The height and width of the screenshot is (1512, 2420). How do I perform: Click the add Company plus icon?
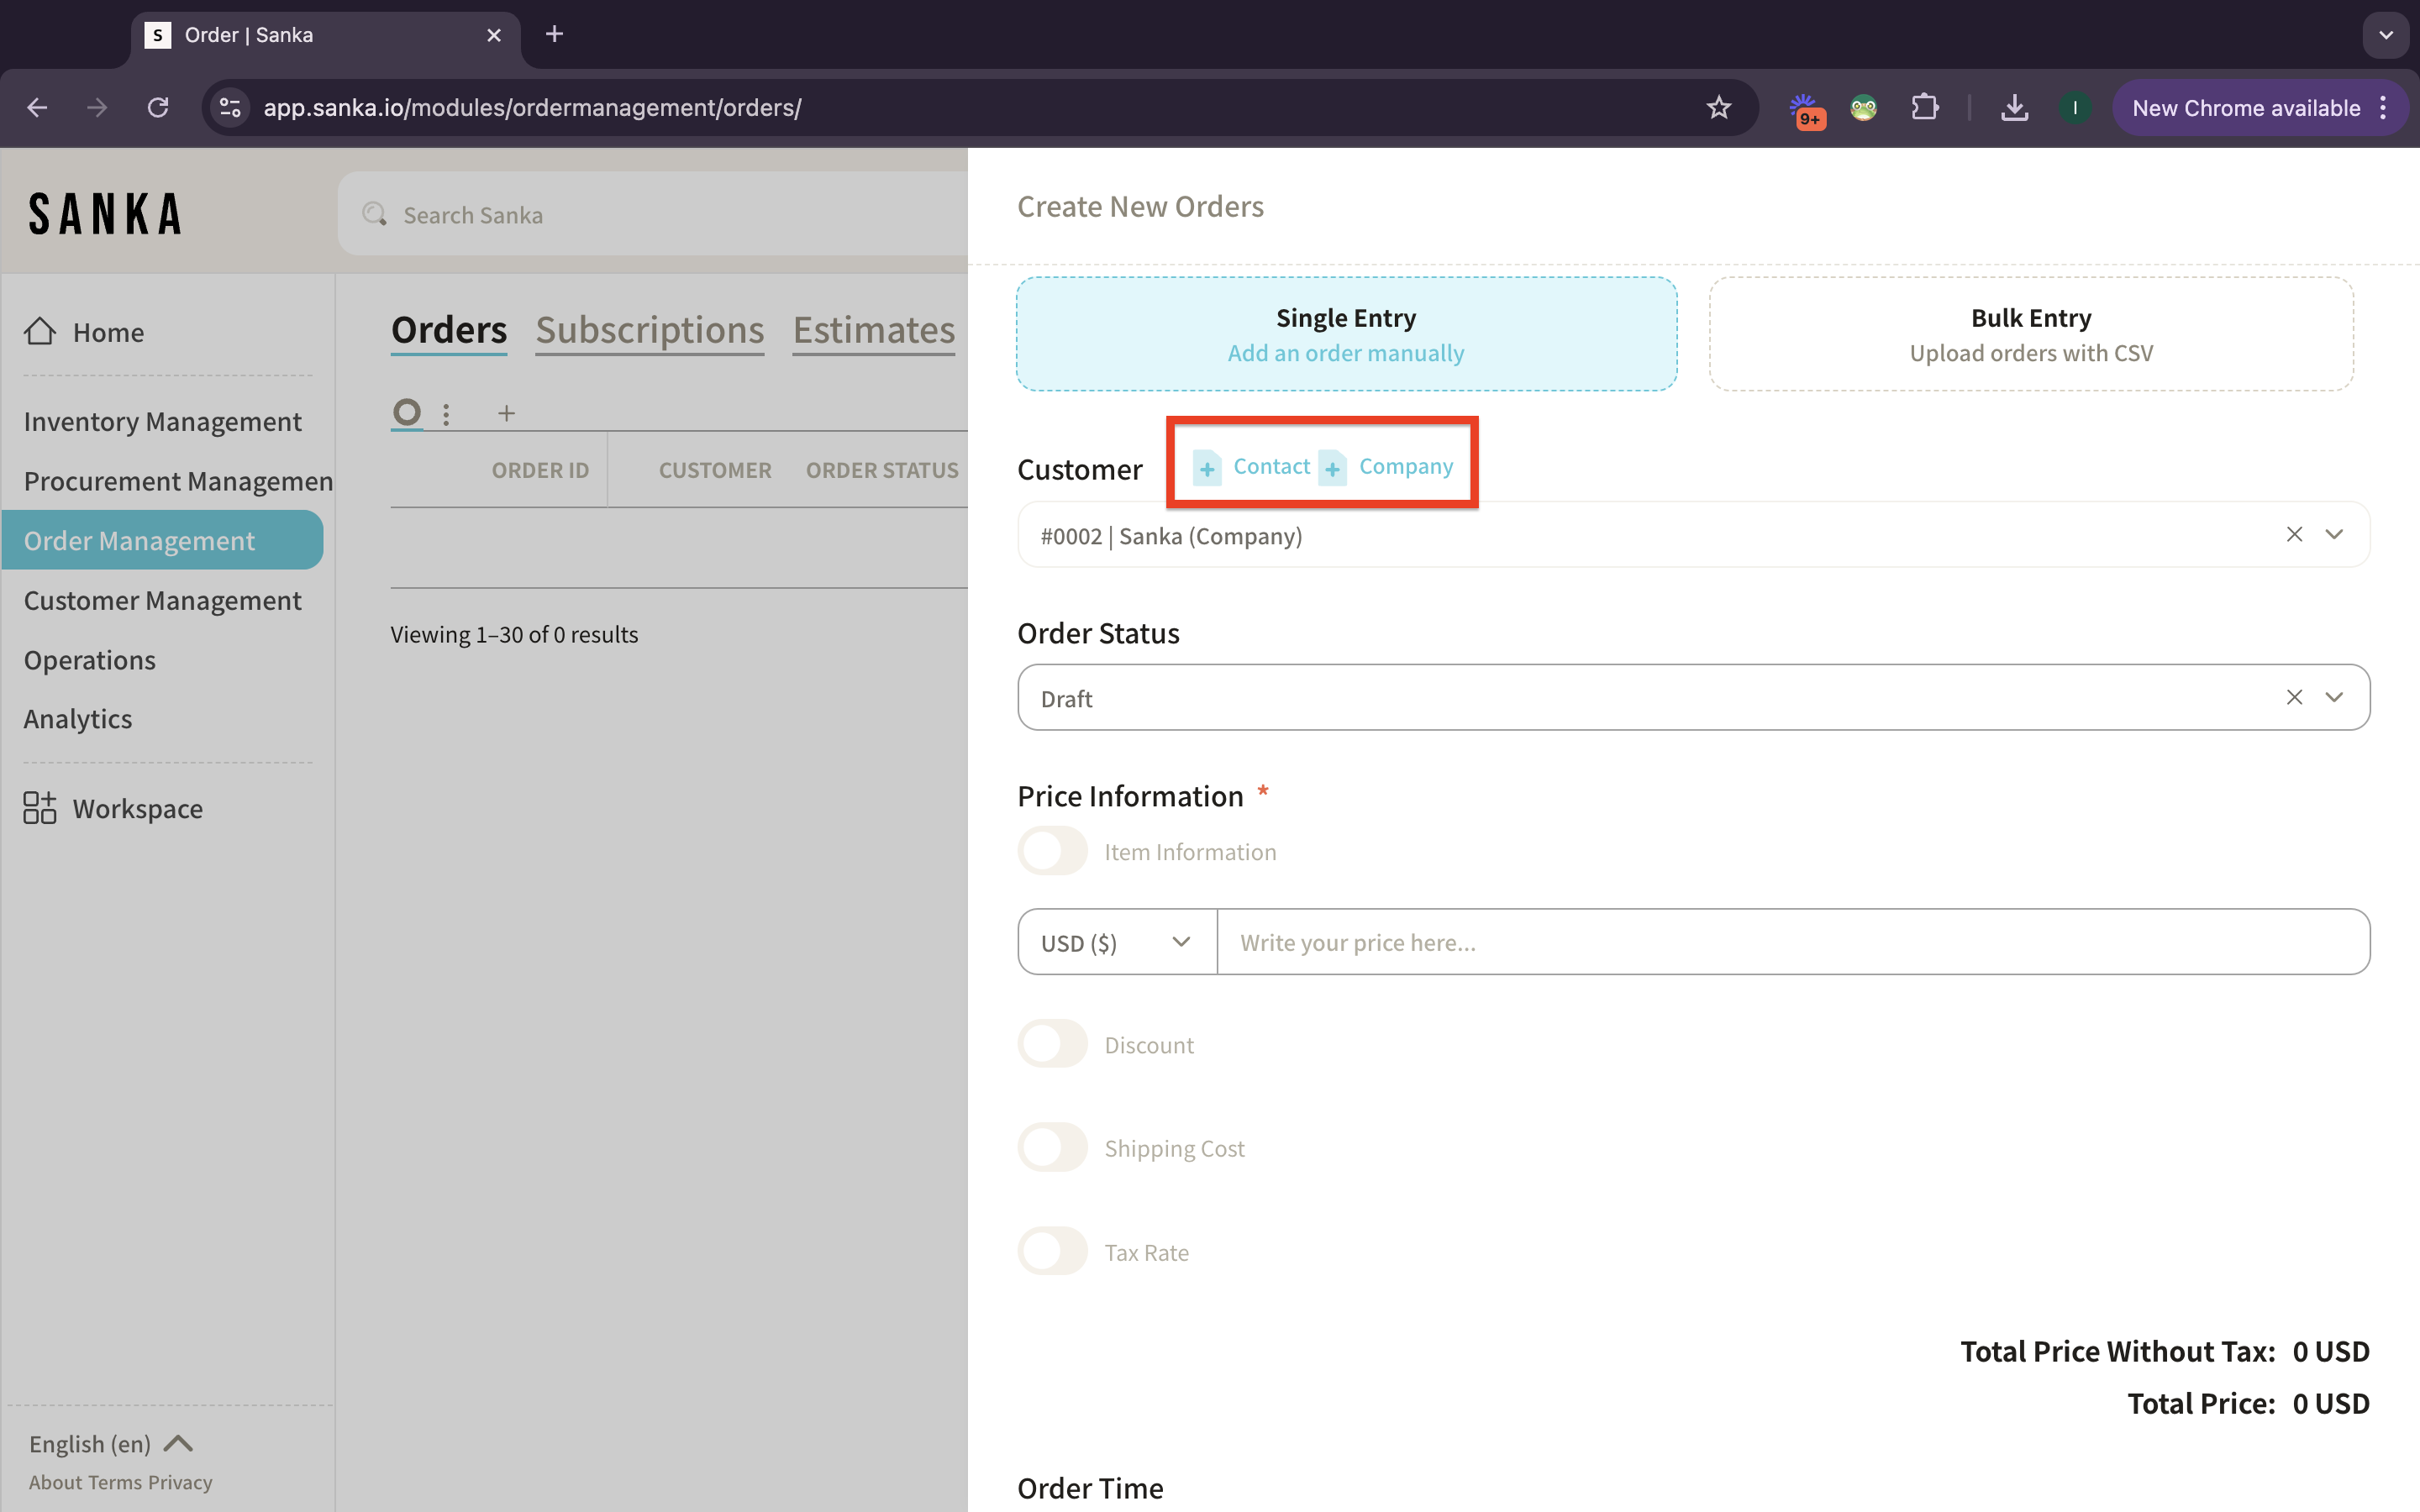[x=1332, y=468]
